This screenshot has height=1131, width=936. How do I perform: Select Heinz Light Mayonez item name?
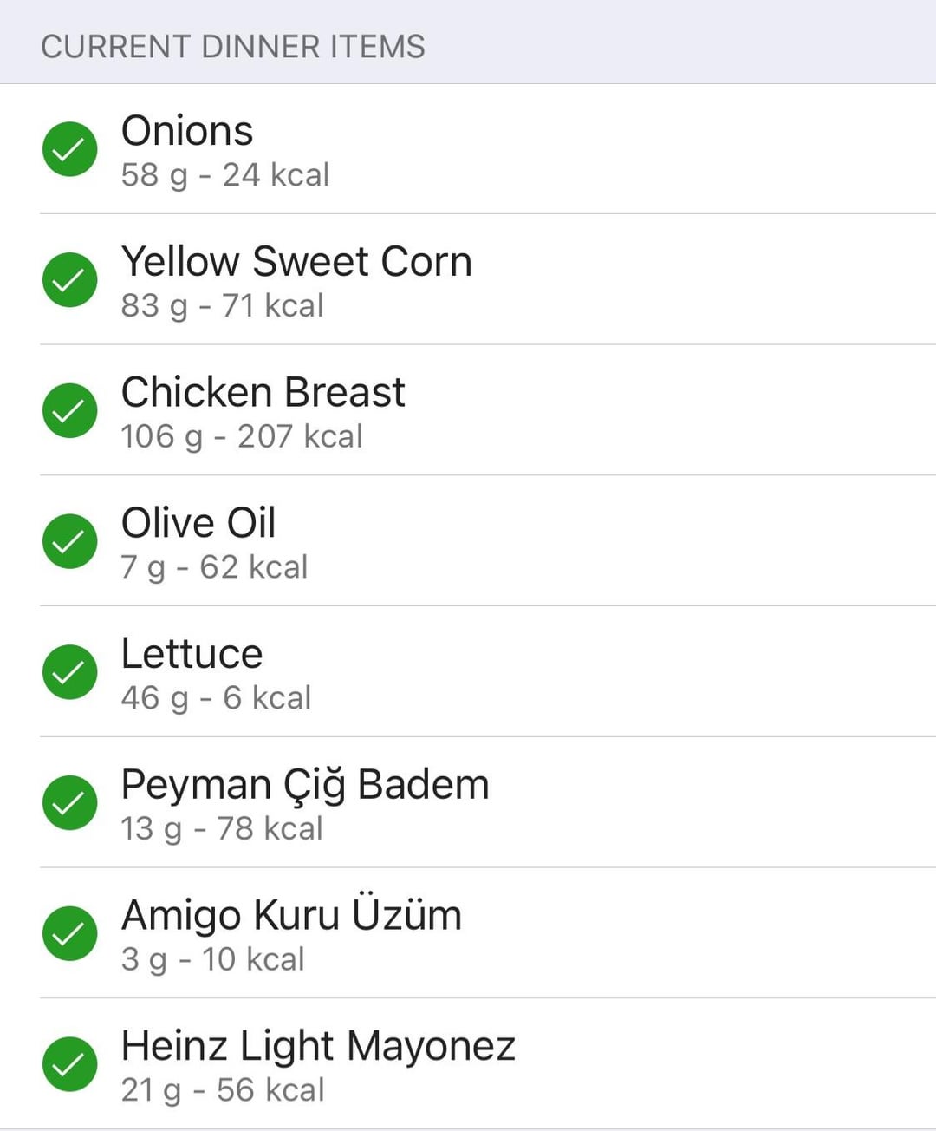318,1046
